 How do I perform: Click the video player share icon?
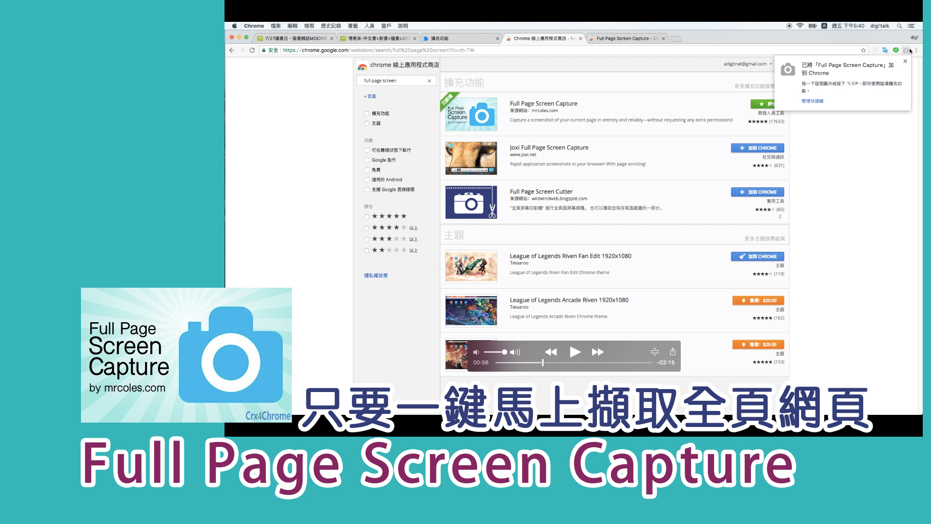(673, 352)
